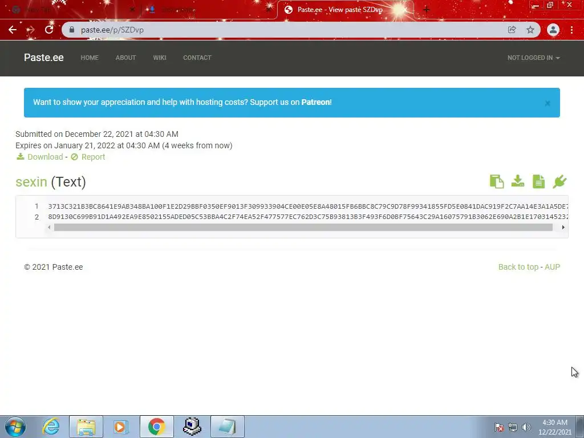Open Chrome profile avatar
Screen dimensions: 584x438
coord(553,30)
